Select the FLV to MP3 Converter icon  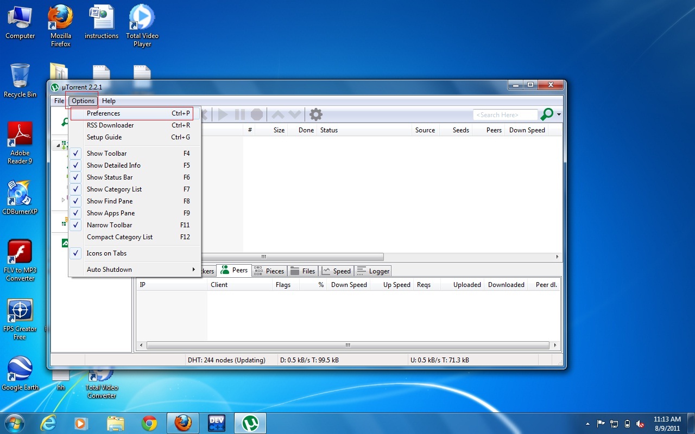click(20, 260)
